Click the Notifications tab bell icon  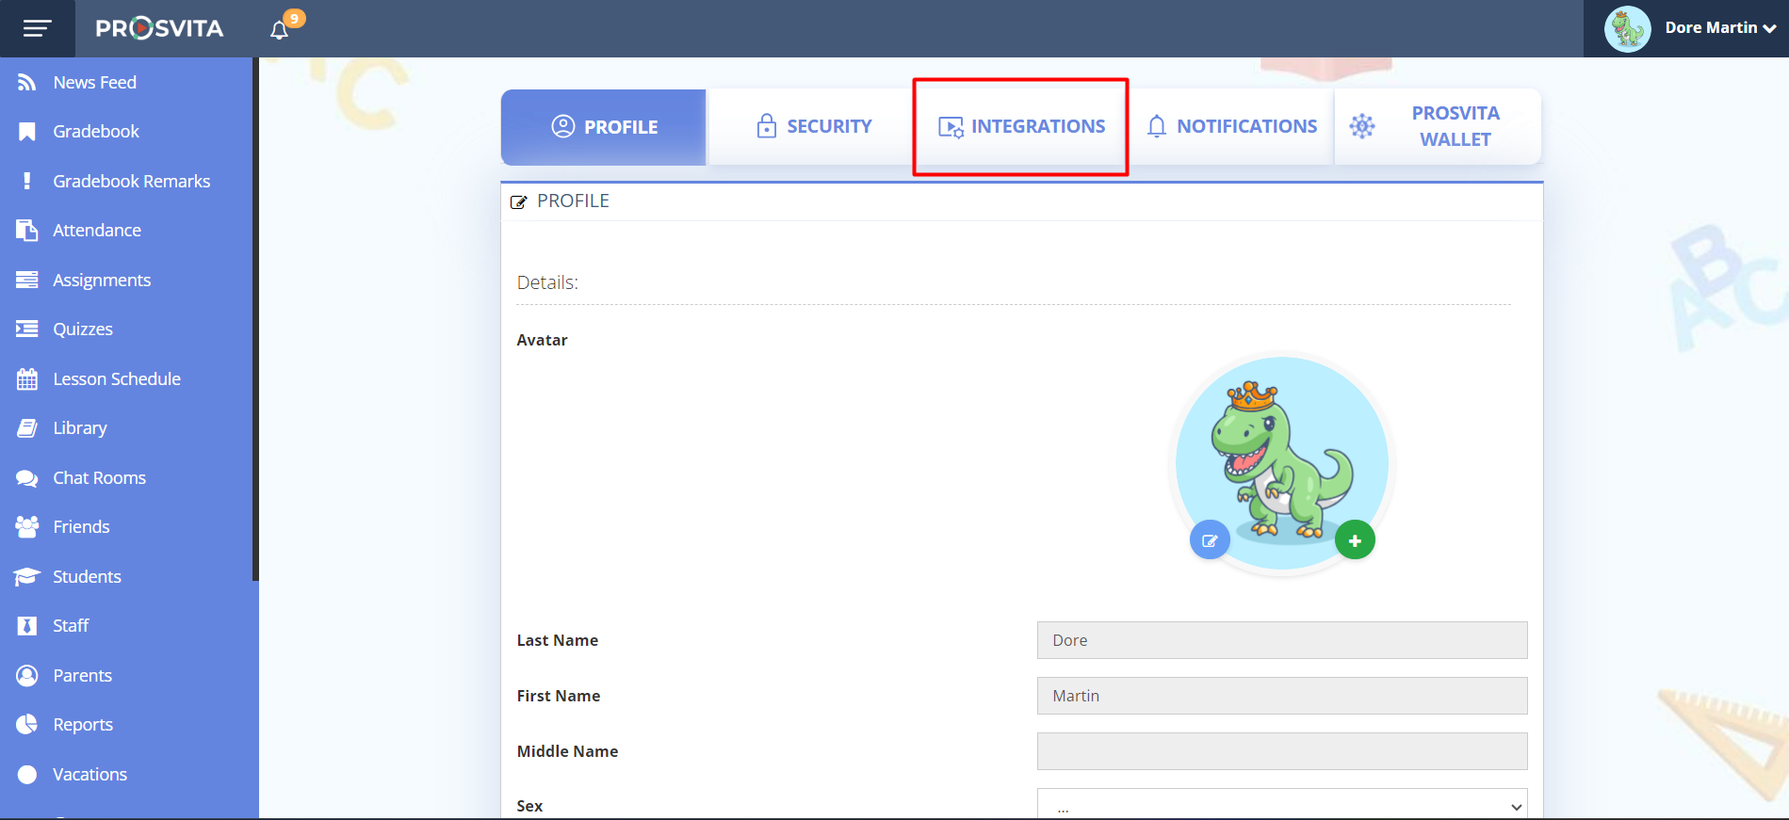pyautogui.click(x=1157, y=126)
